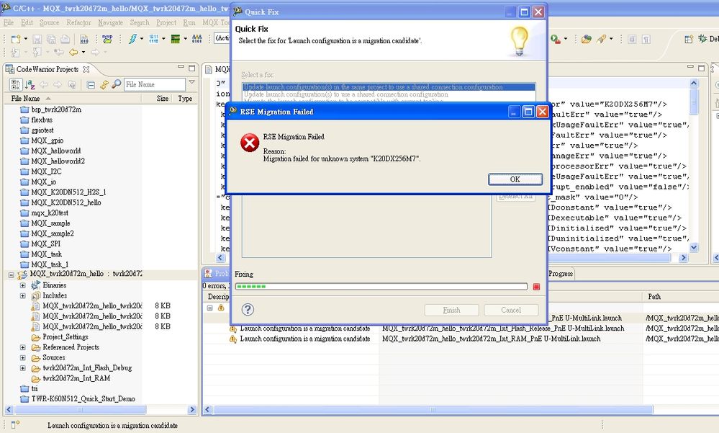Toggle tree view mode in CodeWarrior Projects
This screenshot has width=719, height=433.
coord(16,84)
